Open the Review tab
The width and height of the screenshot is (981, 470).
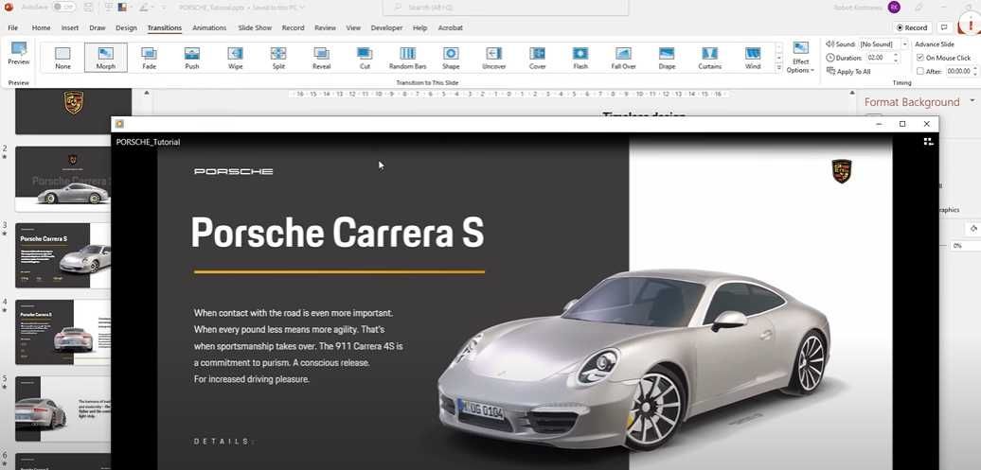[326, 27]
